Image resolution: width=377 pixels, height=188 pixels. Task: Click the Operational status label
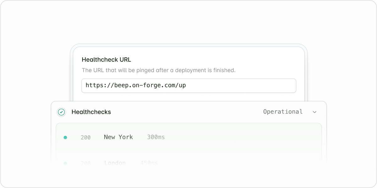[x=283, y=112]
